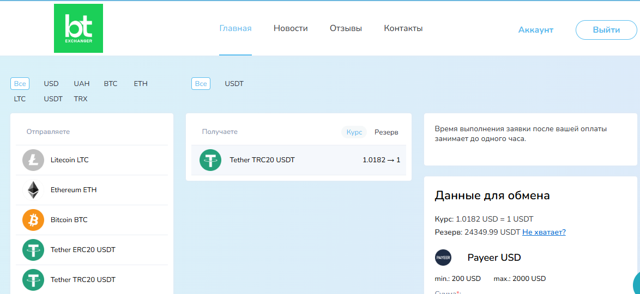The width and height of the screenshot is (640, 294).
Task: Filter send currencies by TRX
Action: tap(81, 99)
